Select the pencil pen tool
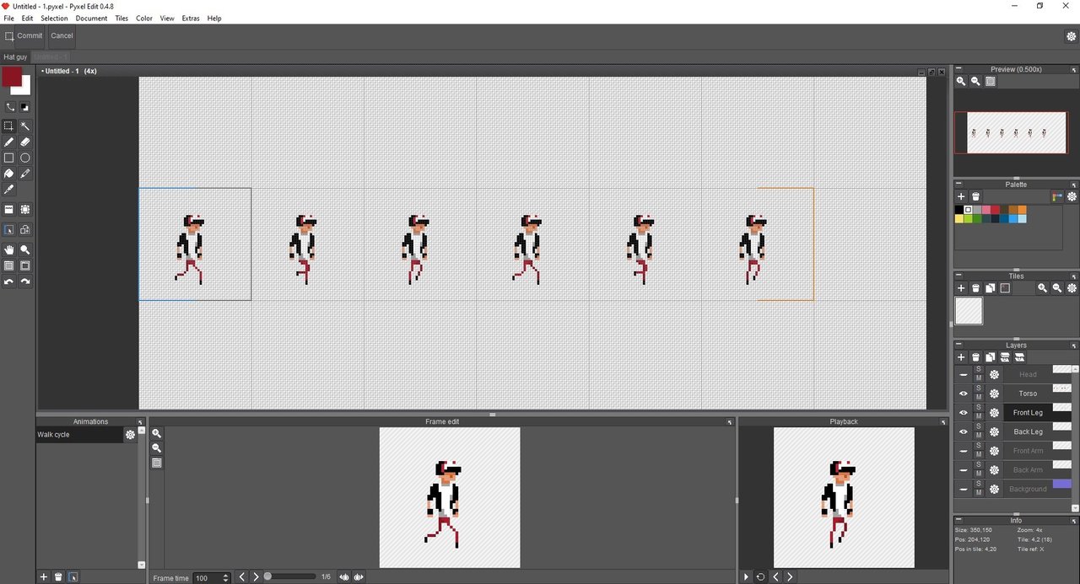Image resolution: width=1080 pixels, height=584 pixels. (8, 142)
